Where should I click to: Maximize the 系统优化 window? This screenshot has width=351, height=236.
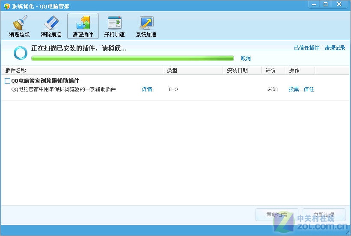point(326,4)
